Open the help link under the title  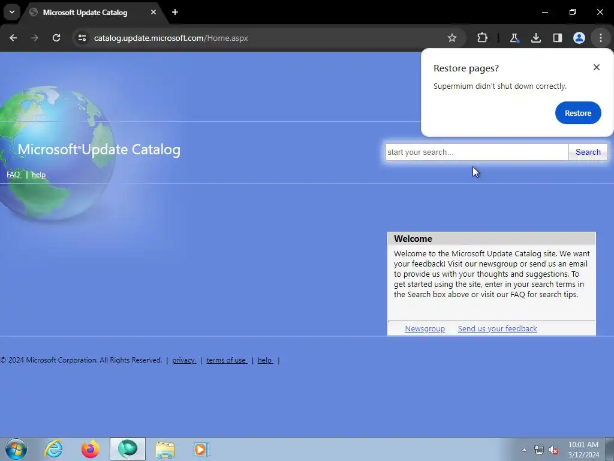[38, 175]
